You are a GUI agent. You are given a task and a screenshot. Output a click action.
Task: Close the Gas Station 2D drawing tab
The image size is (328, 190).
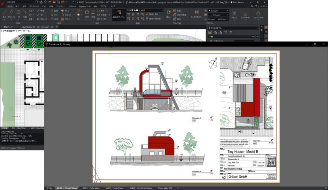point(52,27)
